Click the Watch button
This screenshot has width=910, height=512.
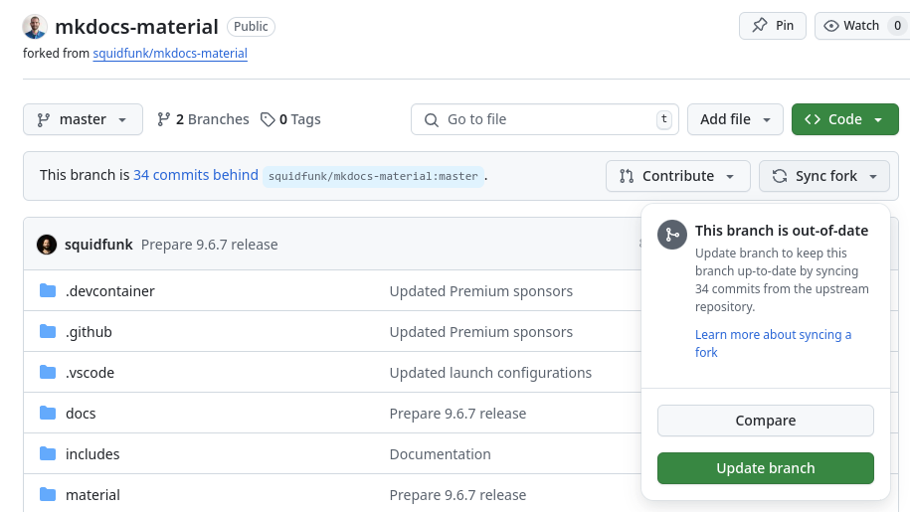(862, 26)
